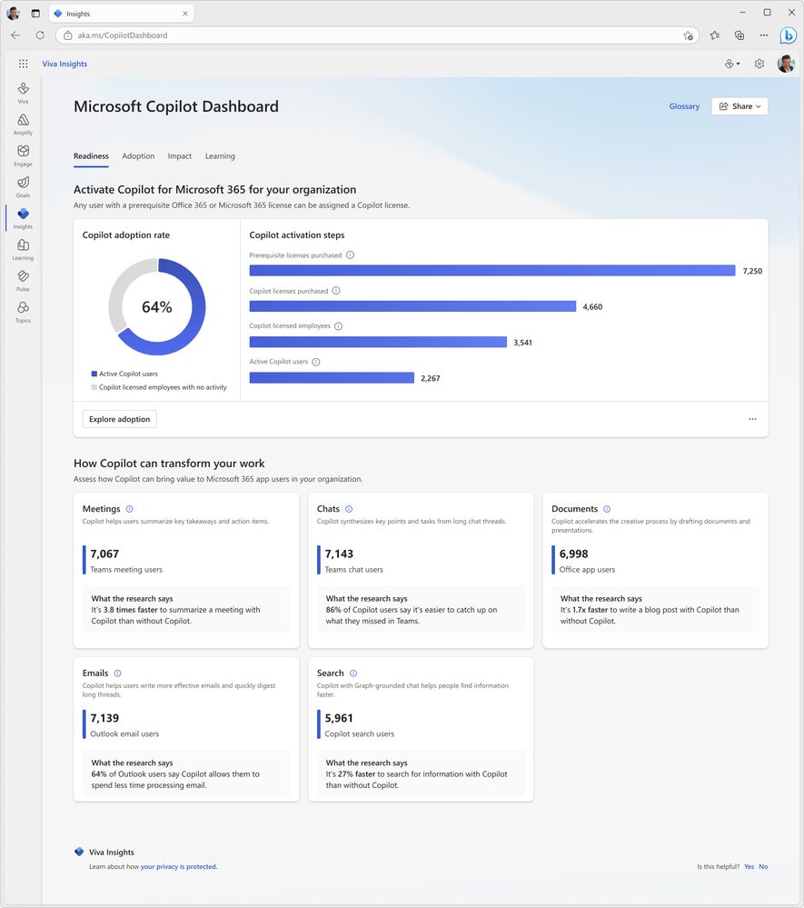Viewport: 804px width, 908px height.
Task: Open Topics in the left sidebar
Action: pyautogui.click(x=23, y=312)
